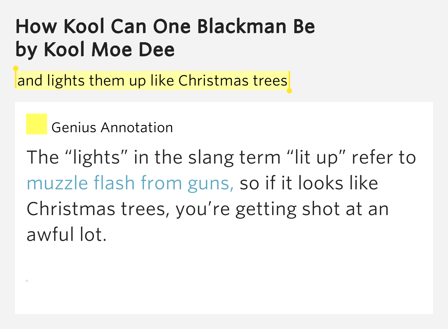Click the highlight end handle dot
This screenshot has width=448, height=329.
click(289, 90)
